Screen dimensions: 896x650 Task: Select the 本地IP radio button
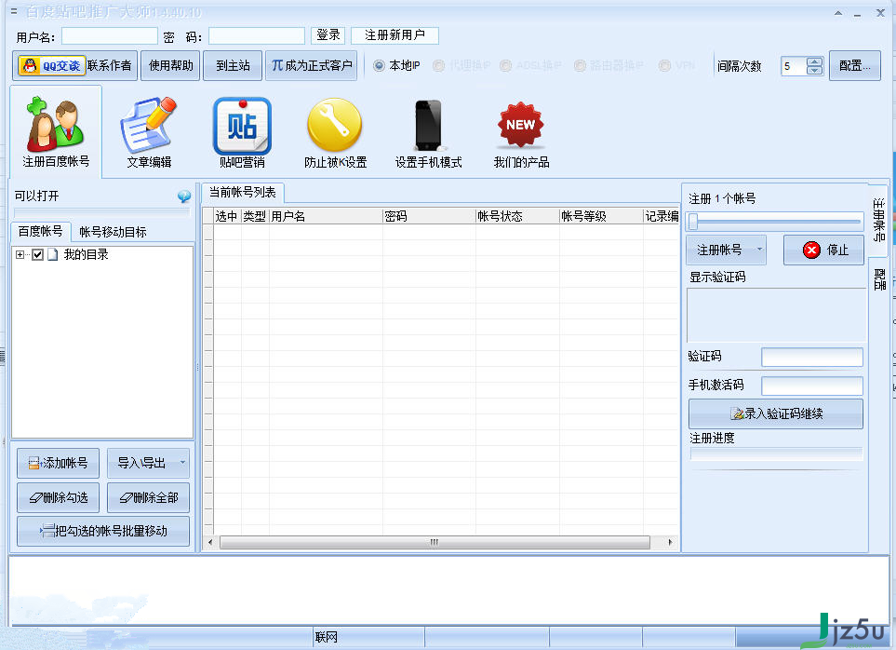coord(379,66)
